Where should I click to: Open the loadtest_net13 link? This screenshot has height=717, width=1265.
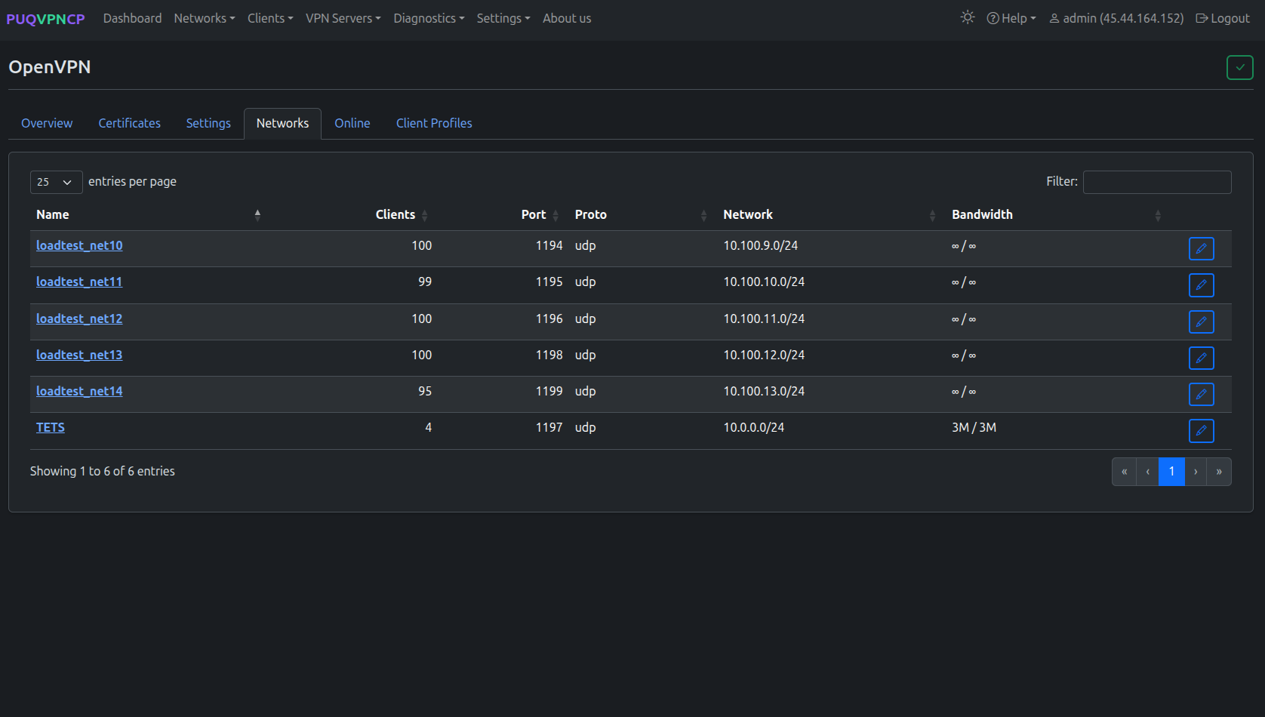click(x=79, y=355)
